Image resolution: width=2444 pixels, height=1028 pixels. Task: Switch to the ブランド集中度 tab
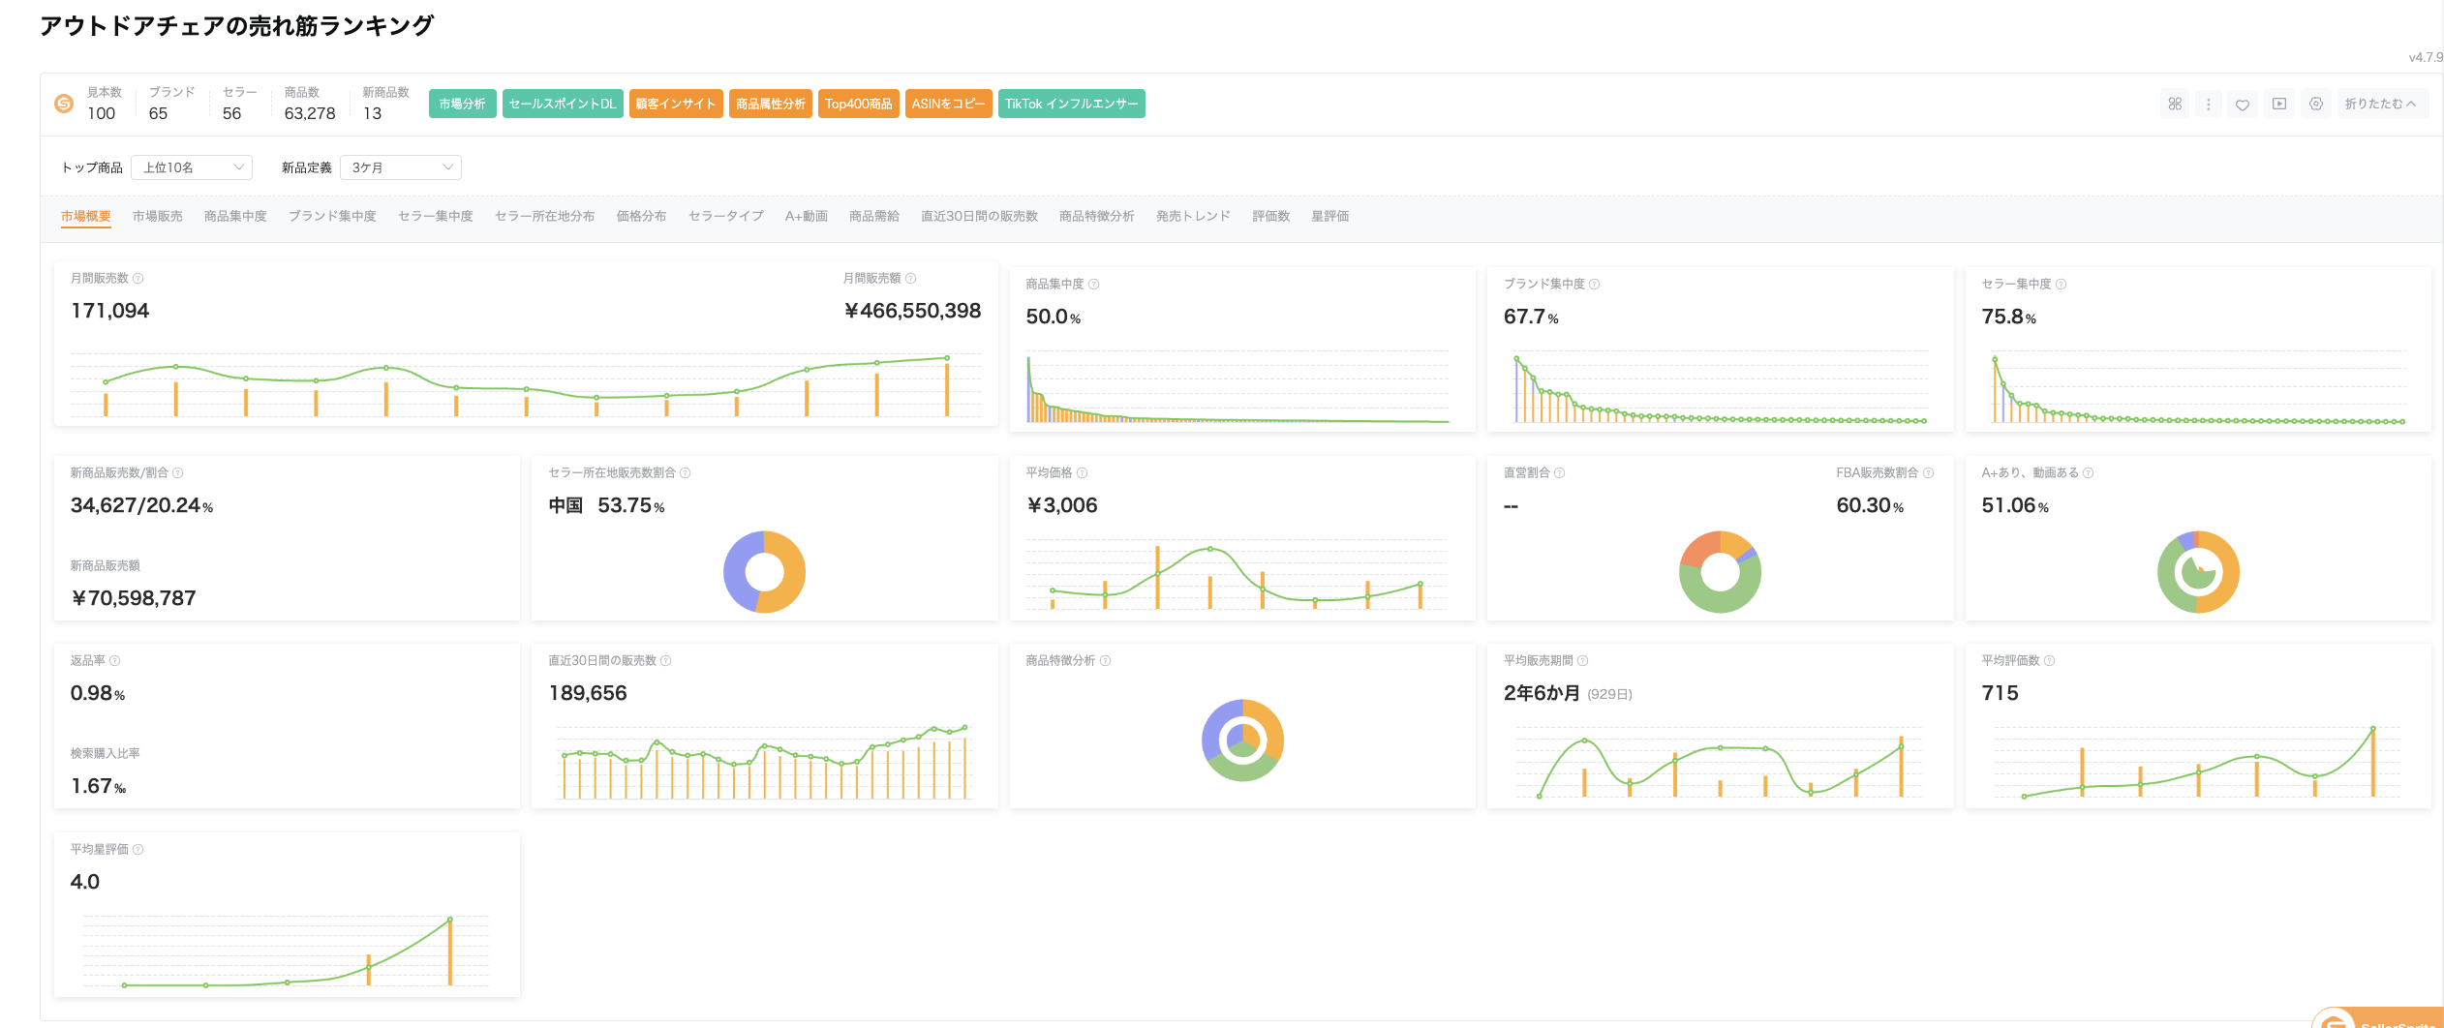click(x=332, y=216)
